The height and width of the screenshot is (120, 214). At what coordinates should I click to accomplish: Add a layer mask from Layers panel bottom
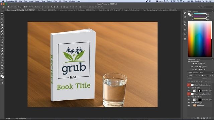tap(198, 118)
